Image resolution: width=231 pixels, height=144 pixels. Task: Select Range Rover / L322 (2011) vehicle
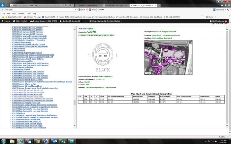pos(44,21)
